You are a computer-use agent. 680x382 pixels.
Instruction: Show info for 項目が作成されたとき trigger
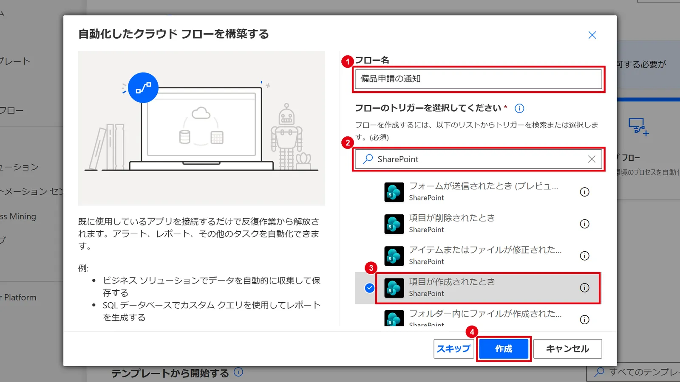(x=584, y=288)
